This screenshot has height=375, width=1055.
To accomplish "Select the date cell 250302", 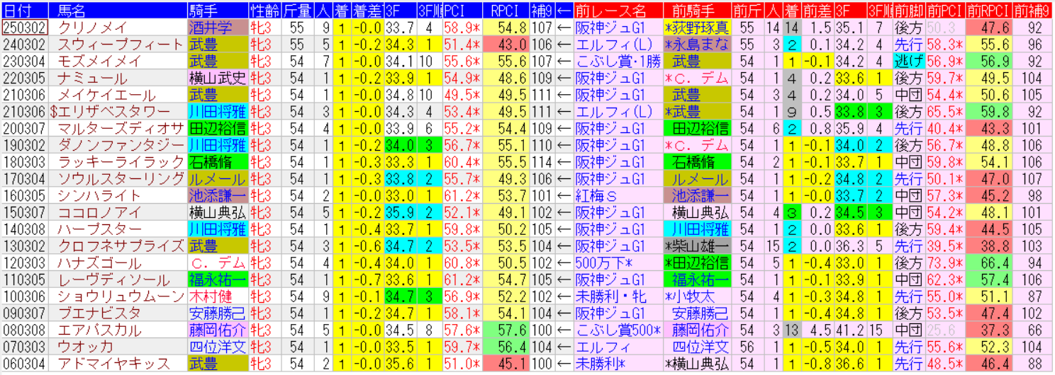I will (24, 28).
